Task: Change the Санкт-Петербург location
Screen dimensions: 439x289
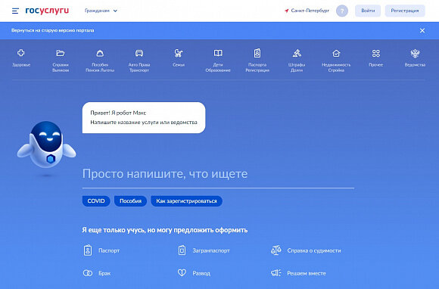Action: coord(307,11)
